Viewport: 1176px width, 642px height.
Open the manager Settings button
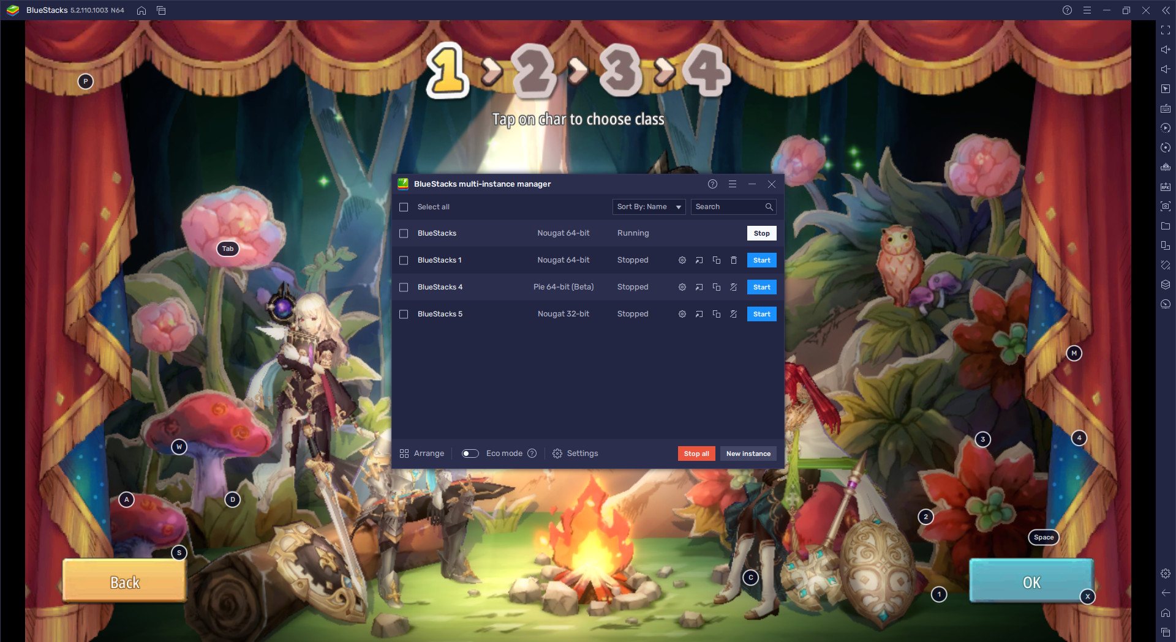tap(575, 454)
